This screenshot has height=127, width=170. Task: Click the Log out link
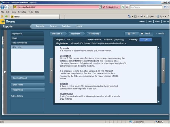coord(166,21)
